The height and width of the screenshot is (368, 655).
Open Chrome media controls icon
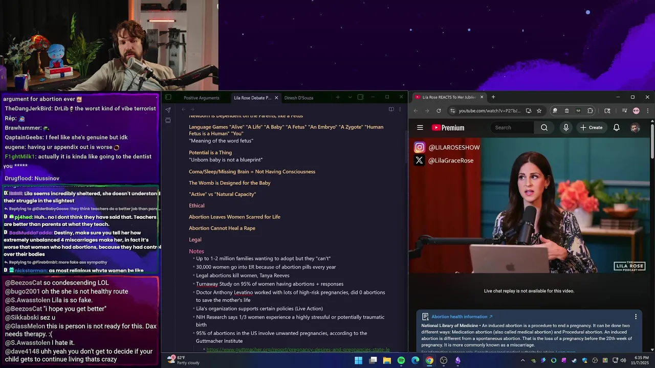point(625,110)
